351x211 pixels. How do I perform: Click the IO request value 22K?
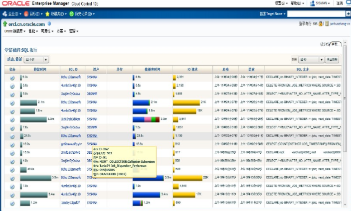pos(206,178)
